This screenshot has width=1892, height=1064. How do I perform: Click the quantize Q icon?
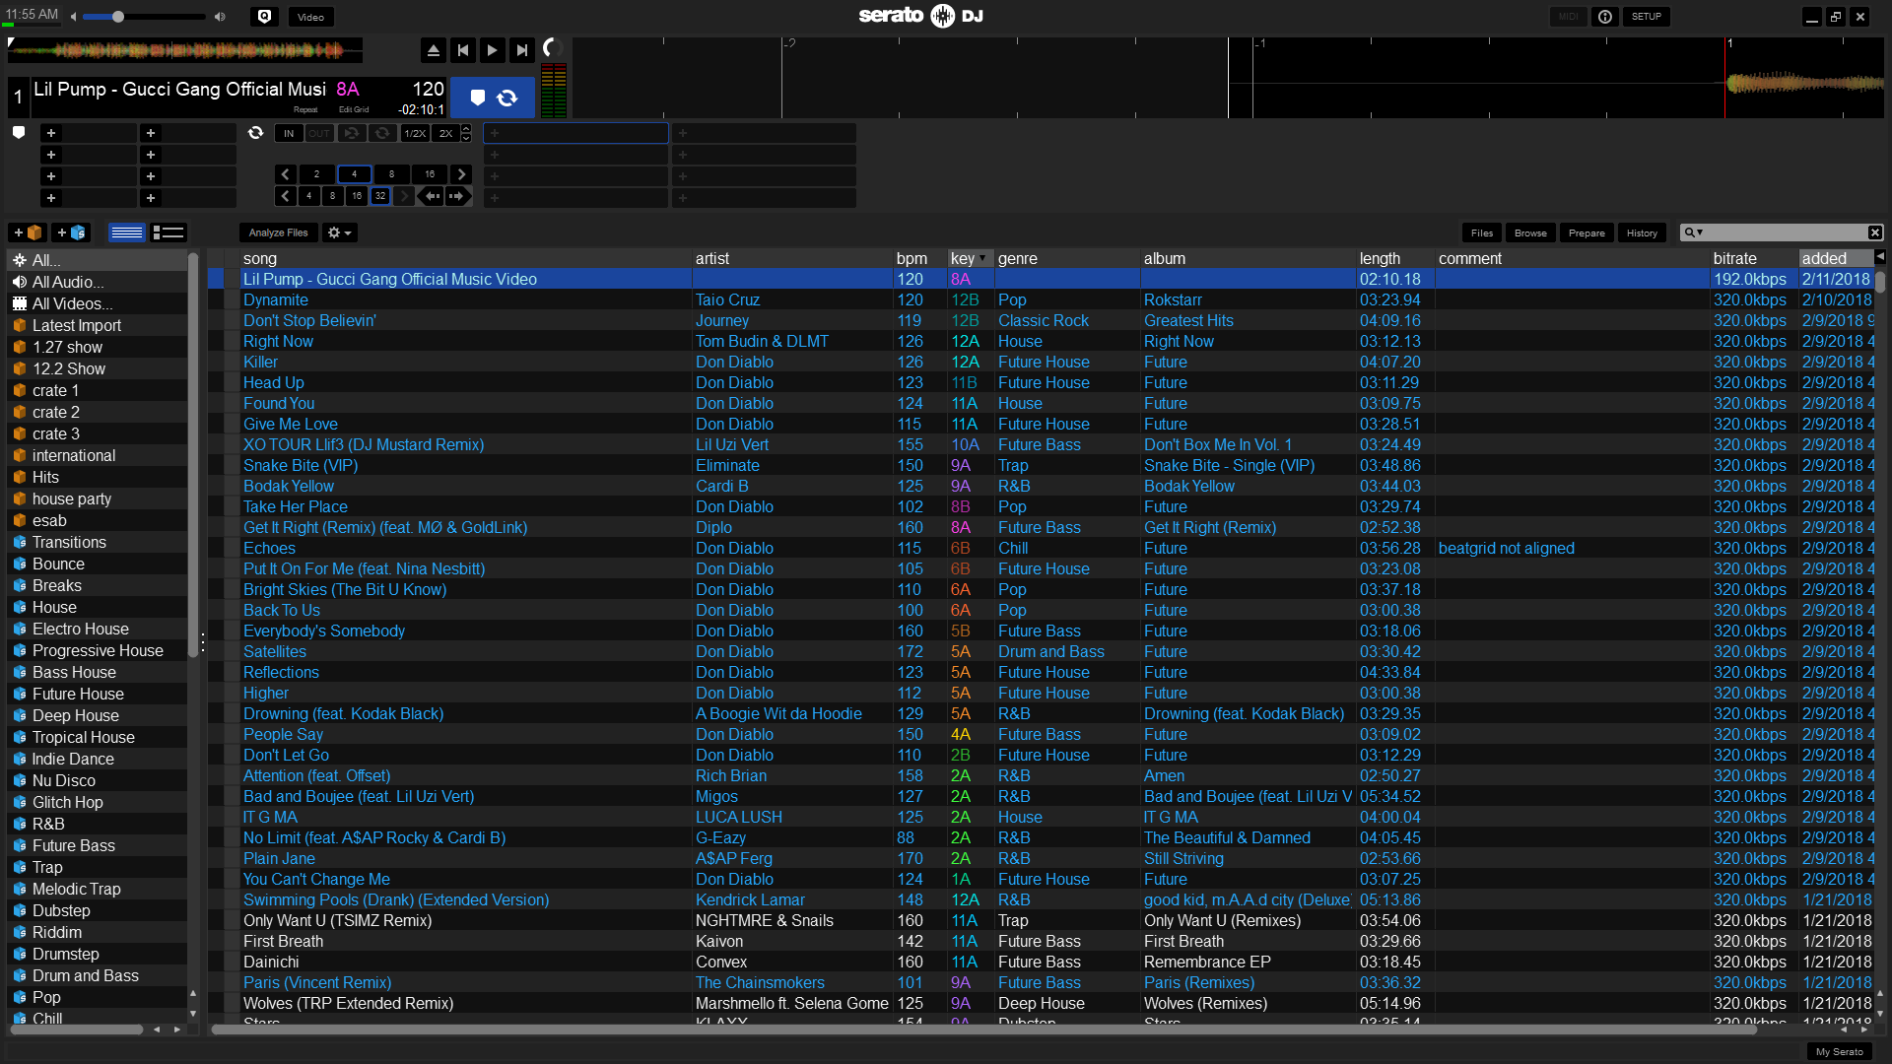pos(264,17)
